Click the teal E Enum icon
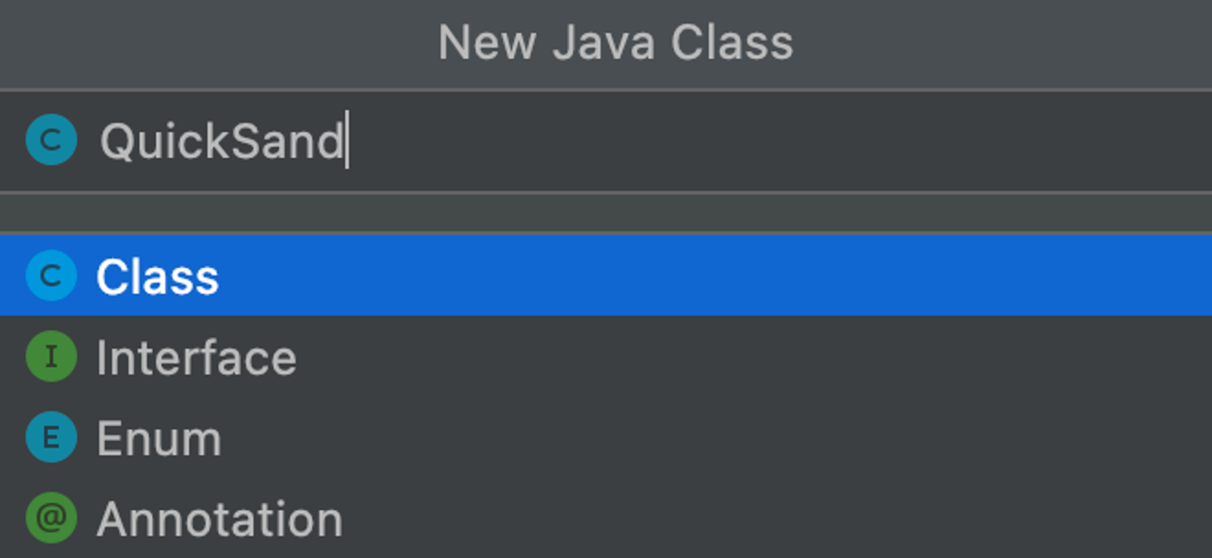 (x=52, y=437)
